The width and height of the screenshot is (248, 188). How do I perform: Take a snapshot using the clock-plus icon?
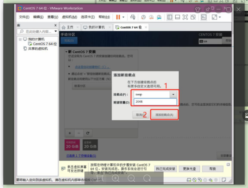pos(143,17)
